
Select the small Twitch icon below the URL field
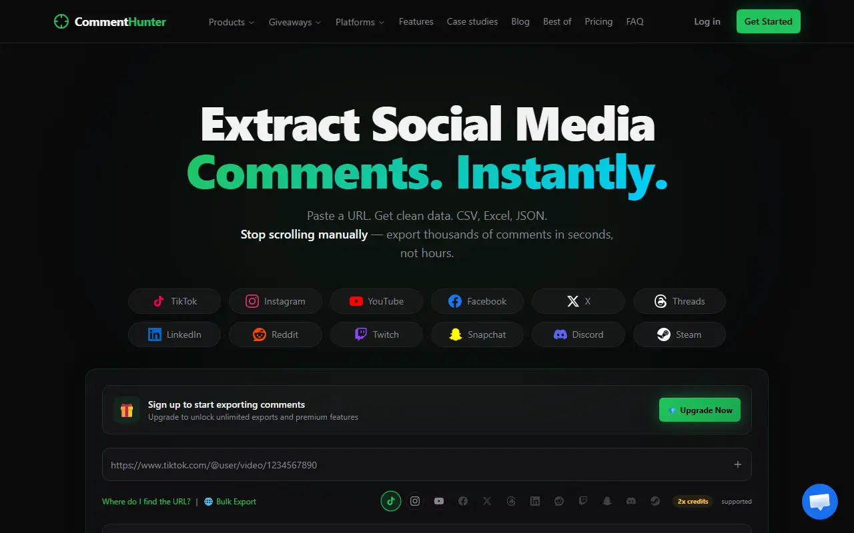(583, 501)
